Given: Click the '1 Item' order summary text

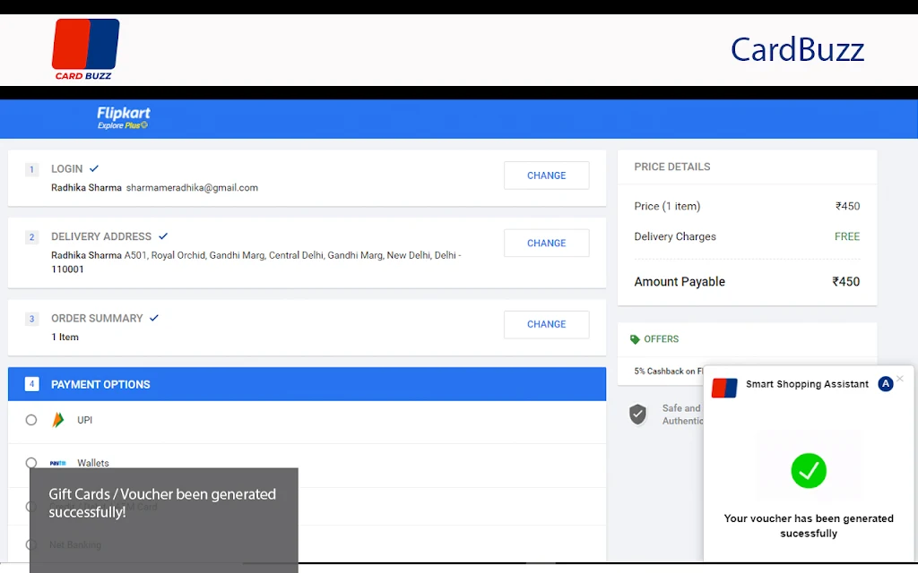Looking at the screenshot, I should point(65,337).
